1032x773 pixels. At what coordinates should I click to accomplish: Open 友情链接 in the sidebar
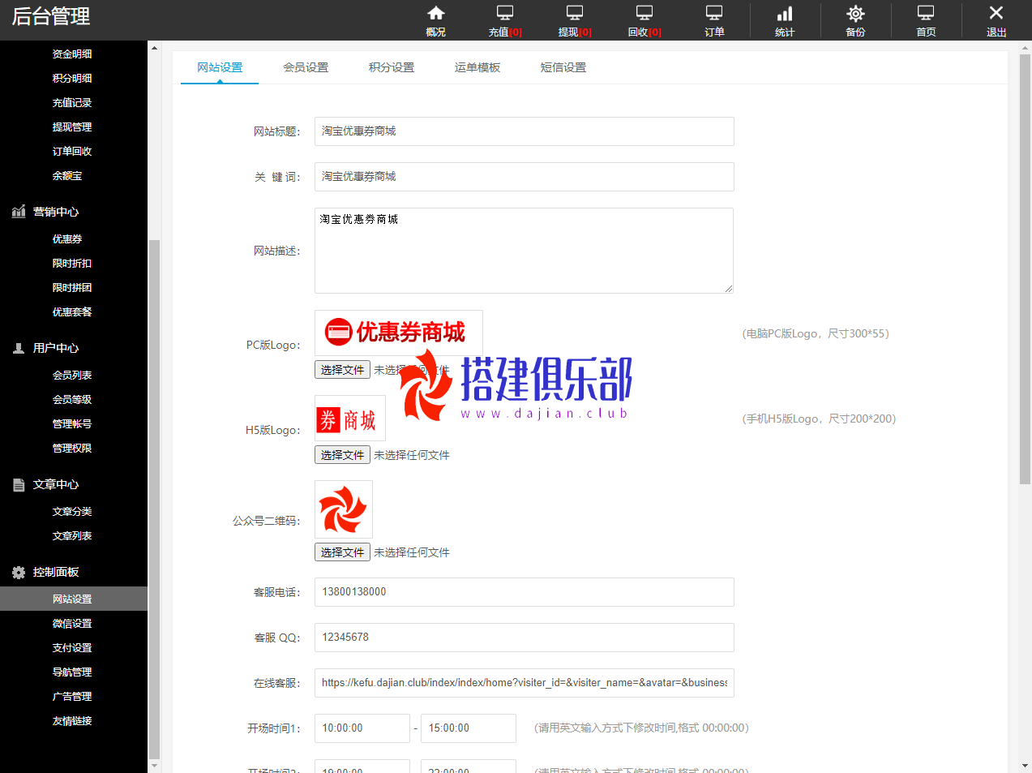coord(72,720)
